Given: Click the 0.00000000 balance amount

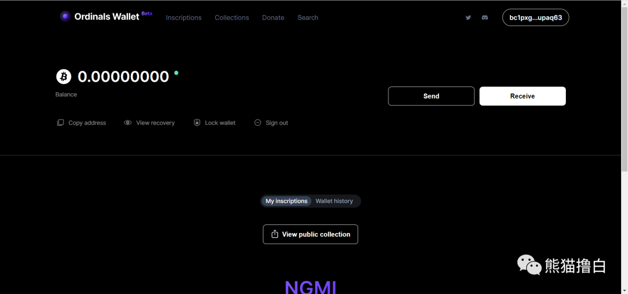Looking at the screenshot, I should 123,77.
